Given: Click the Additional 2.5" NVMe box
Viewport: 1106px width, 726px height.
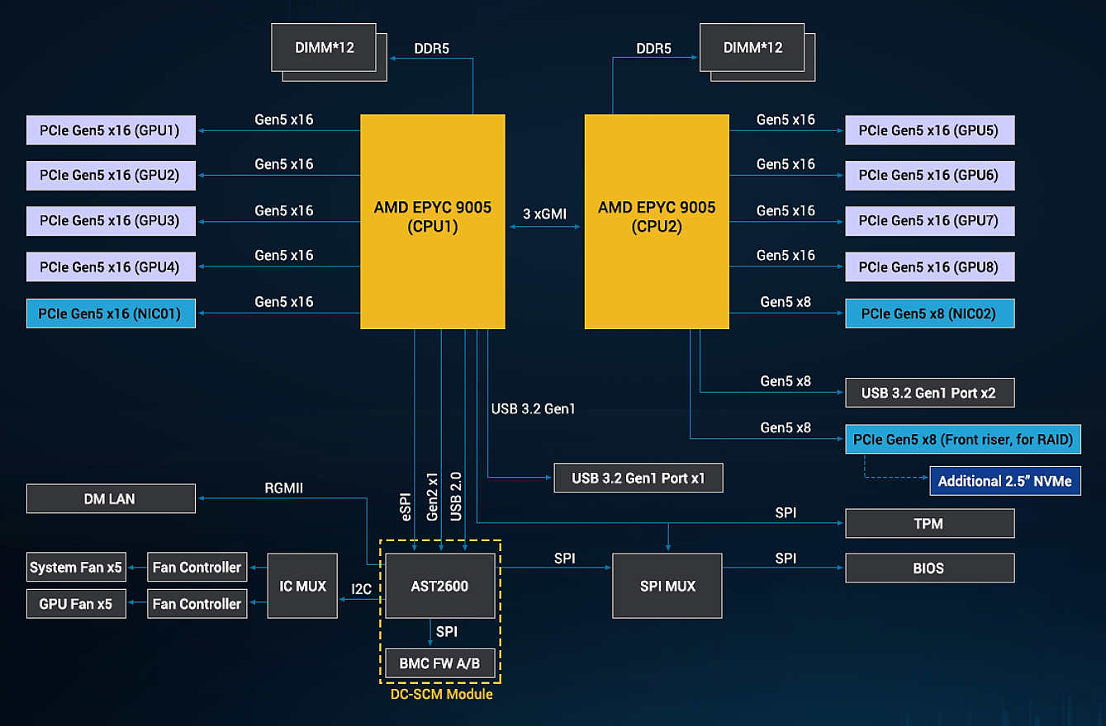Looking at the screenshot, I should coord(1005,481).
